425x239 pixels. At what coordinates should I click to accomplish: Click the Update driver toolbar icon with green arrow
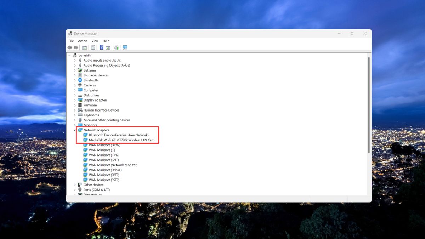pos(116,47)
